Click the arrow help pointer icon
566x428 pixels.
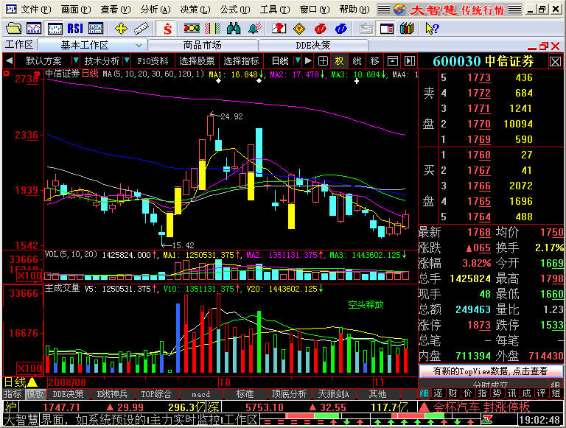pos(432,29)
